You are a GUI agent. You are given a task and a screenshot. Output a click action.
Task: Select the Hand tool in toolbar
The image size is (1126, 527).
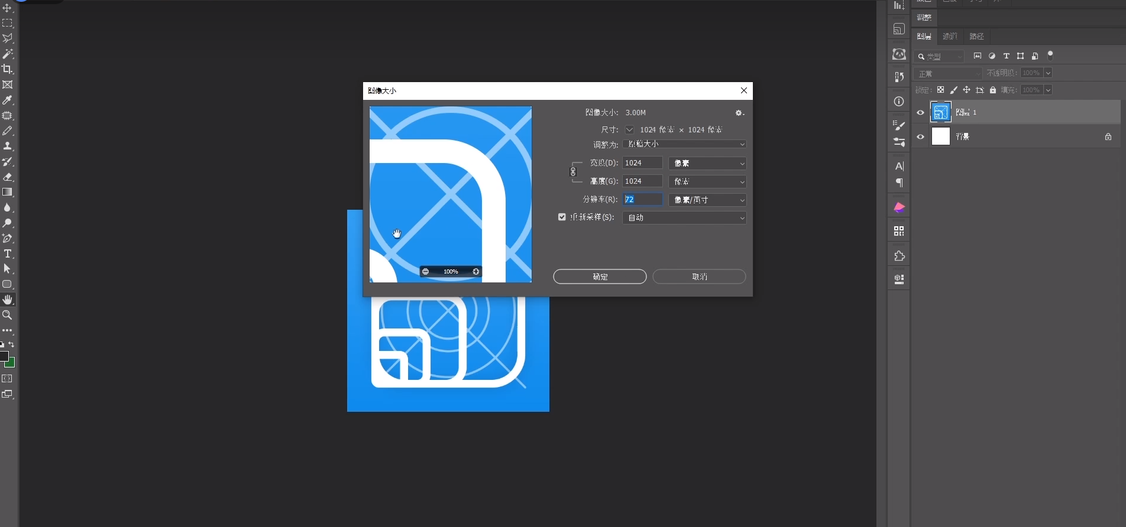pos(8,300)
